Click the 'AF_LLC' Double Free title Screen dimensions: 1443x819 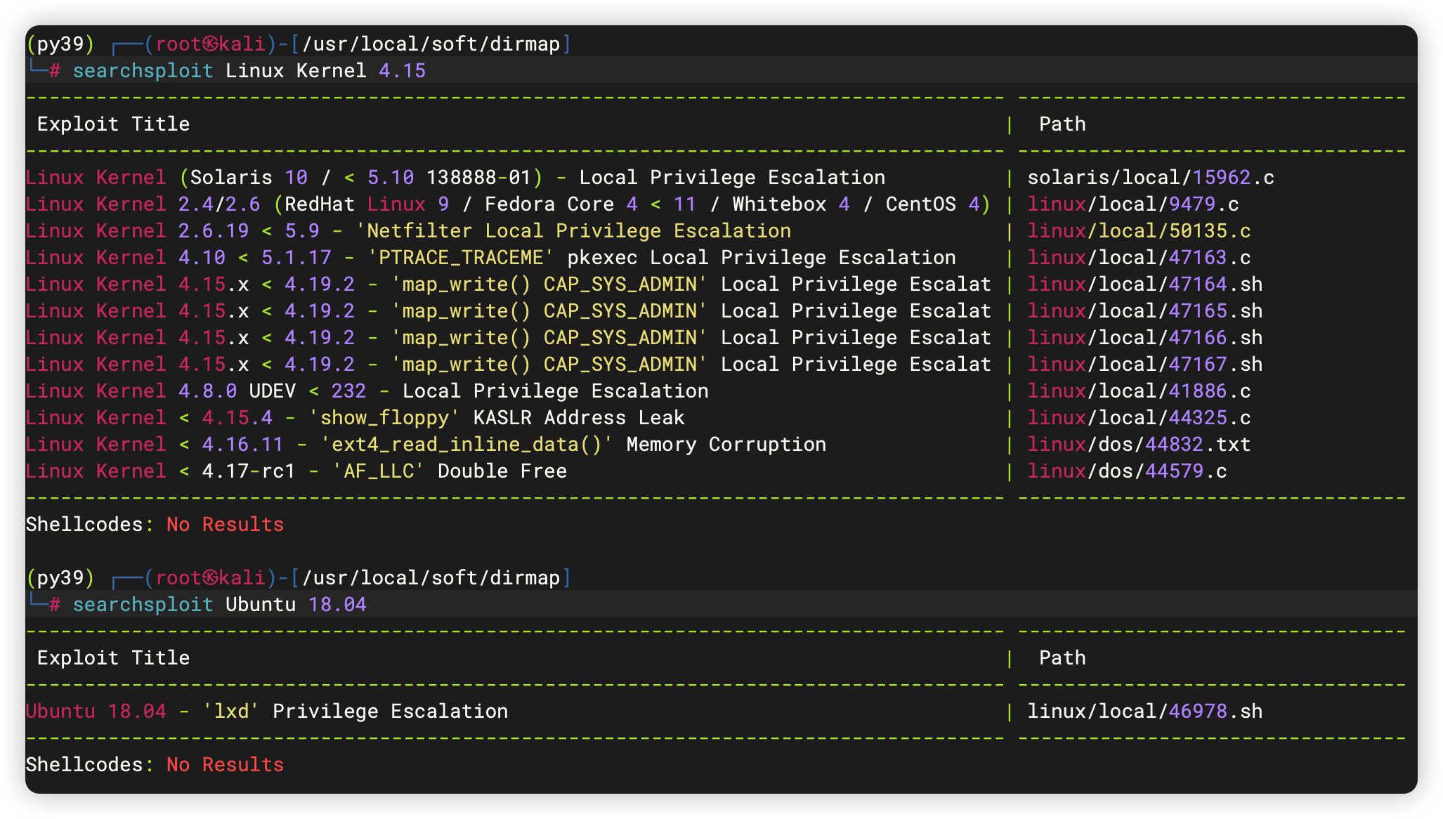tap(296, 471)
